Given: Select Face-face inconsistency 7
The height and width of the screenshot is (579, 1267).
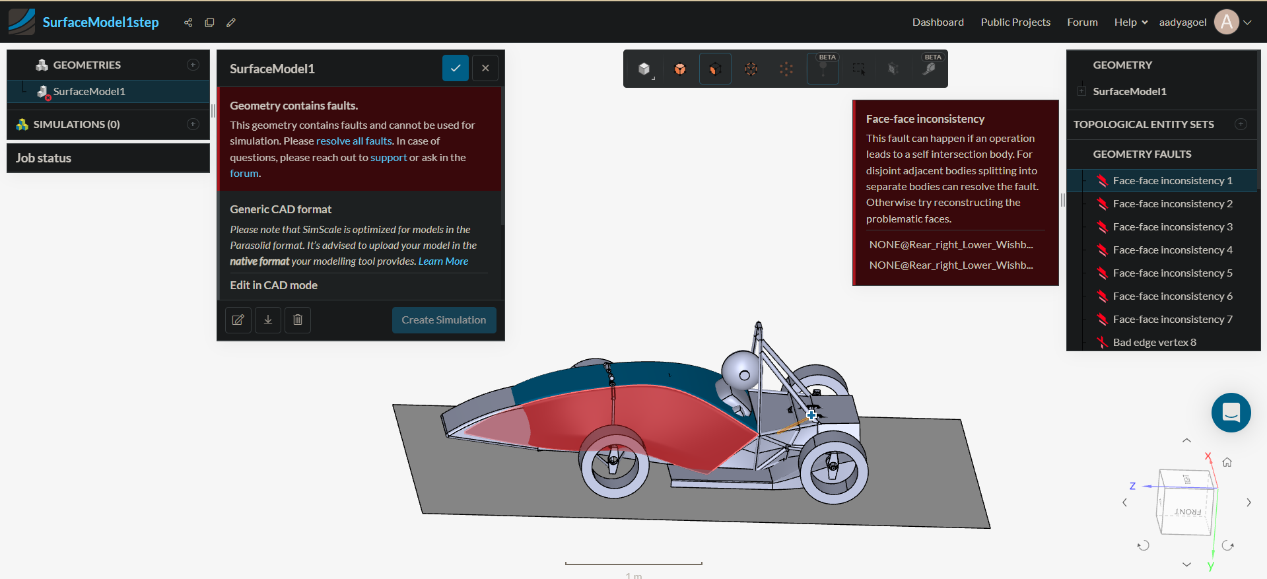Looking at the screenshot, I should pos(1163,319).
